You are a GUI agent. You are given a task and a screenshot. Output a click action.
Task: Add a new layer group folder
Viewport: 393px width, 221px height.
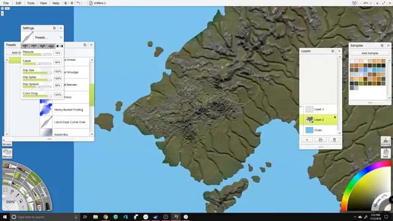[x=321, y=140]
